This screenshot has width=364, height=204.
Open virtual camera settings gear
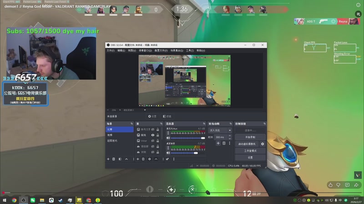[x=263, y=144]
